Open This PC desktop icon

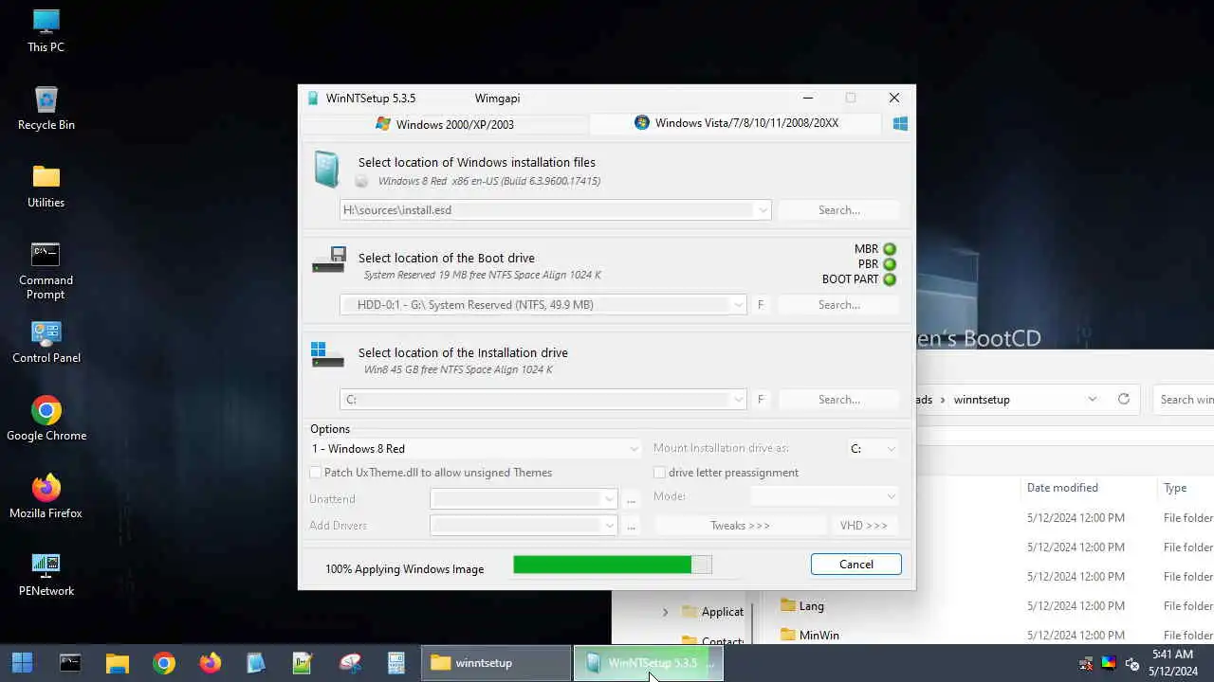pos(46,31)
